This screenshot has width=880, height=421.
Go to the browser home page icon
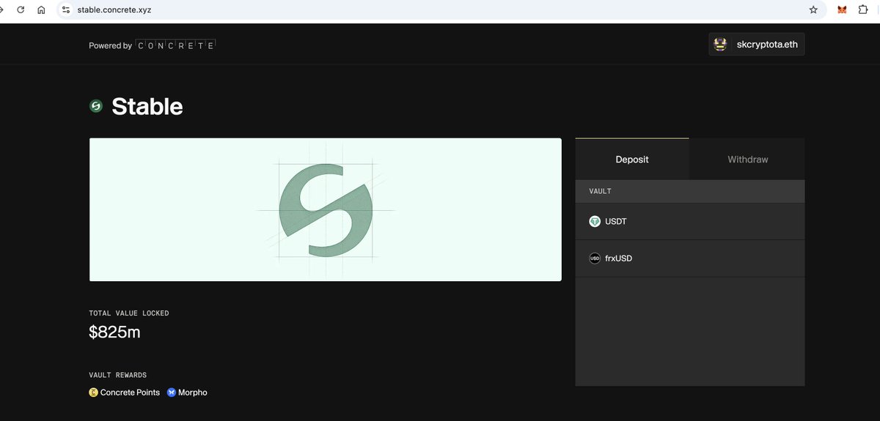(x=41, y=10)
